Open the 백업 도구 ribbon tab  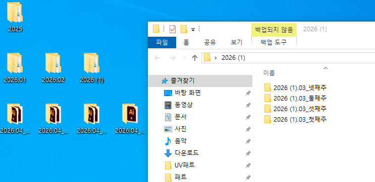click(274, 42)
